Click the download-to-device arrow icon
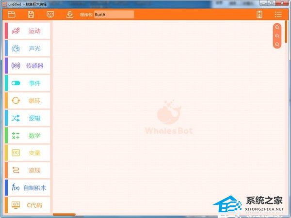The height and width of the screenshot is (218, 291). [x=70, y=15]
